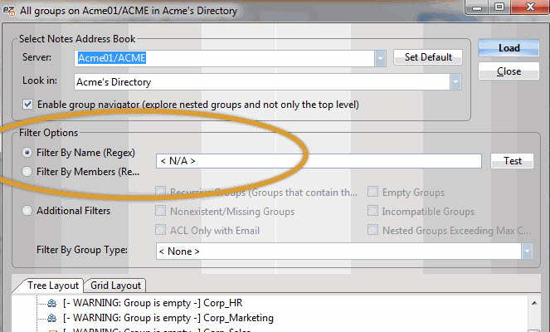Click the Test button for regex filter
The width and height of the screenshot is (550, 332).
point(512,161)
